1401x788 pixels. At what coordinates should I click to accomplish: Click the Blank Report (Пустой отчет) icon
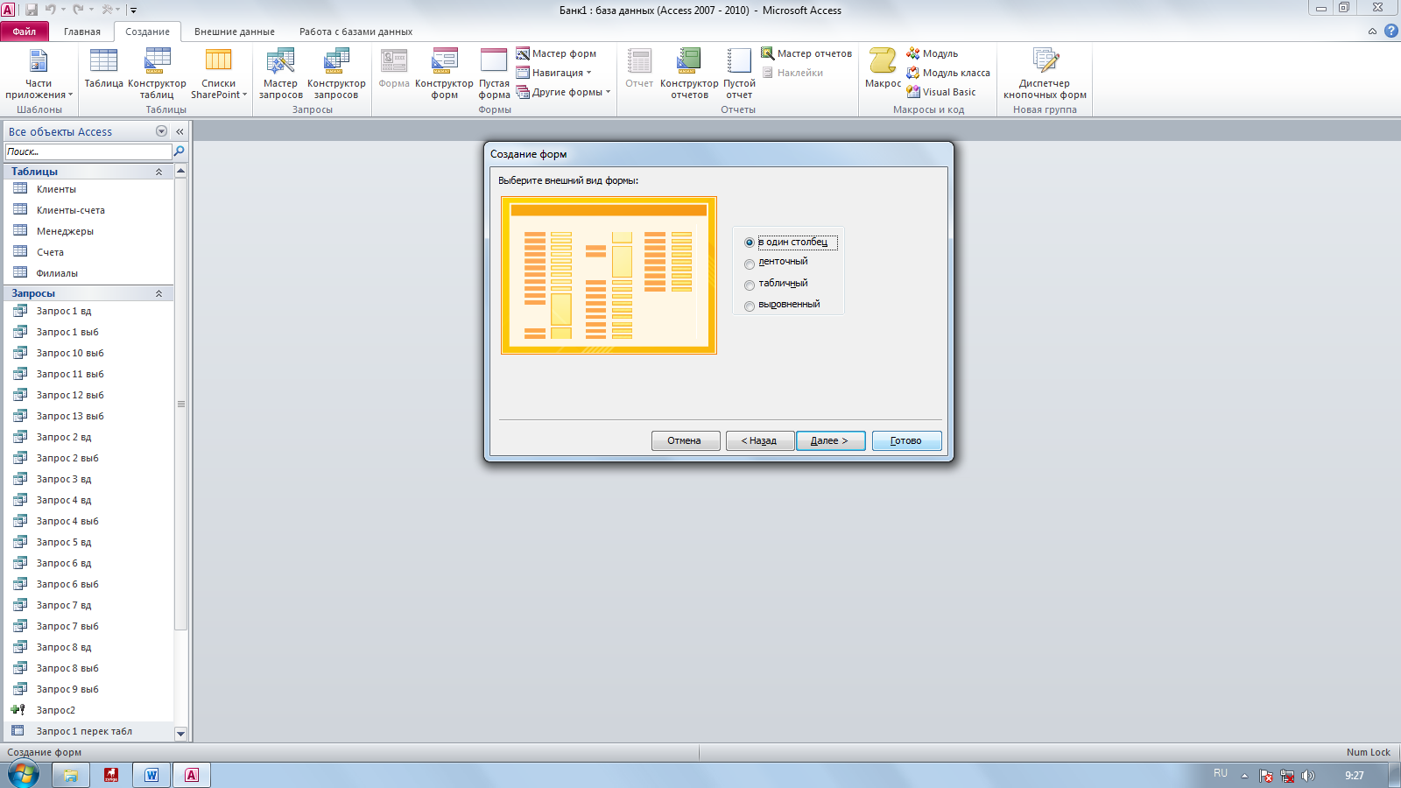click(739, 73)
